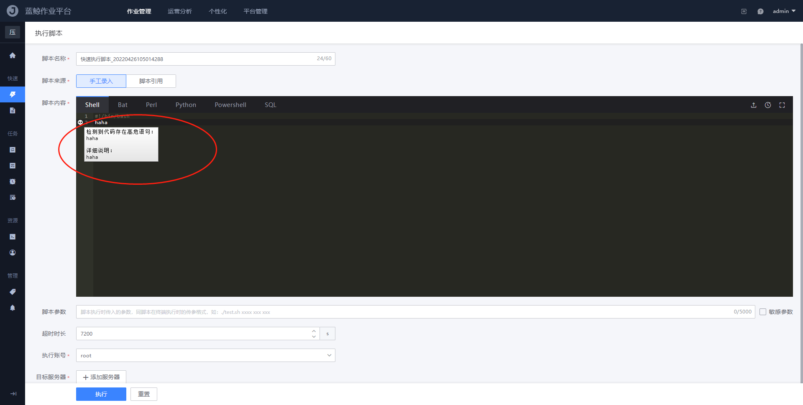Image resolution: width=803 pixels, height=405 pixels.
Task: Increase timeout with the up arrow
Action: pos(314,331)
